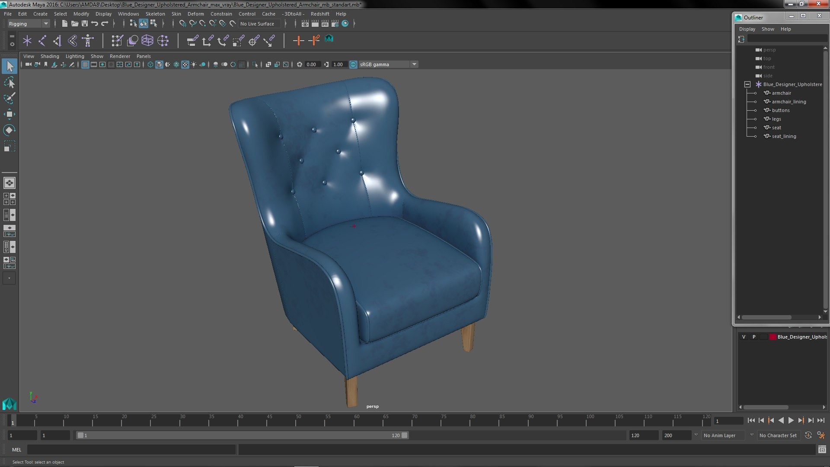Open a scene file
Screen dimensions: 830x467
(x=74, y=24)
